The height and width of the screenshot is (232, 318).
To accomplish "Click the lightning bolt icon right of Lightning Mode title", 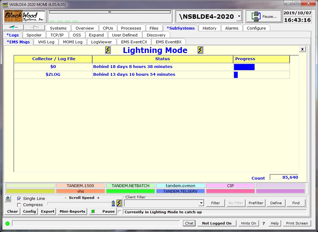I will 200,50.
